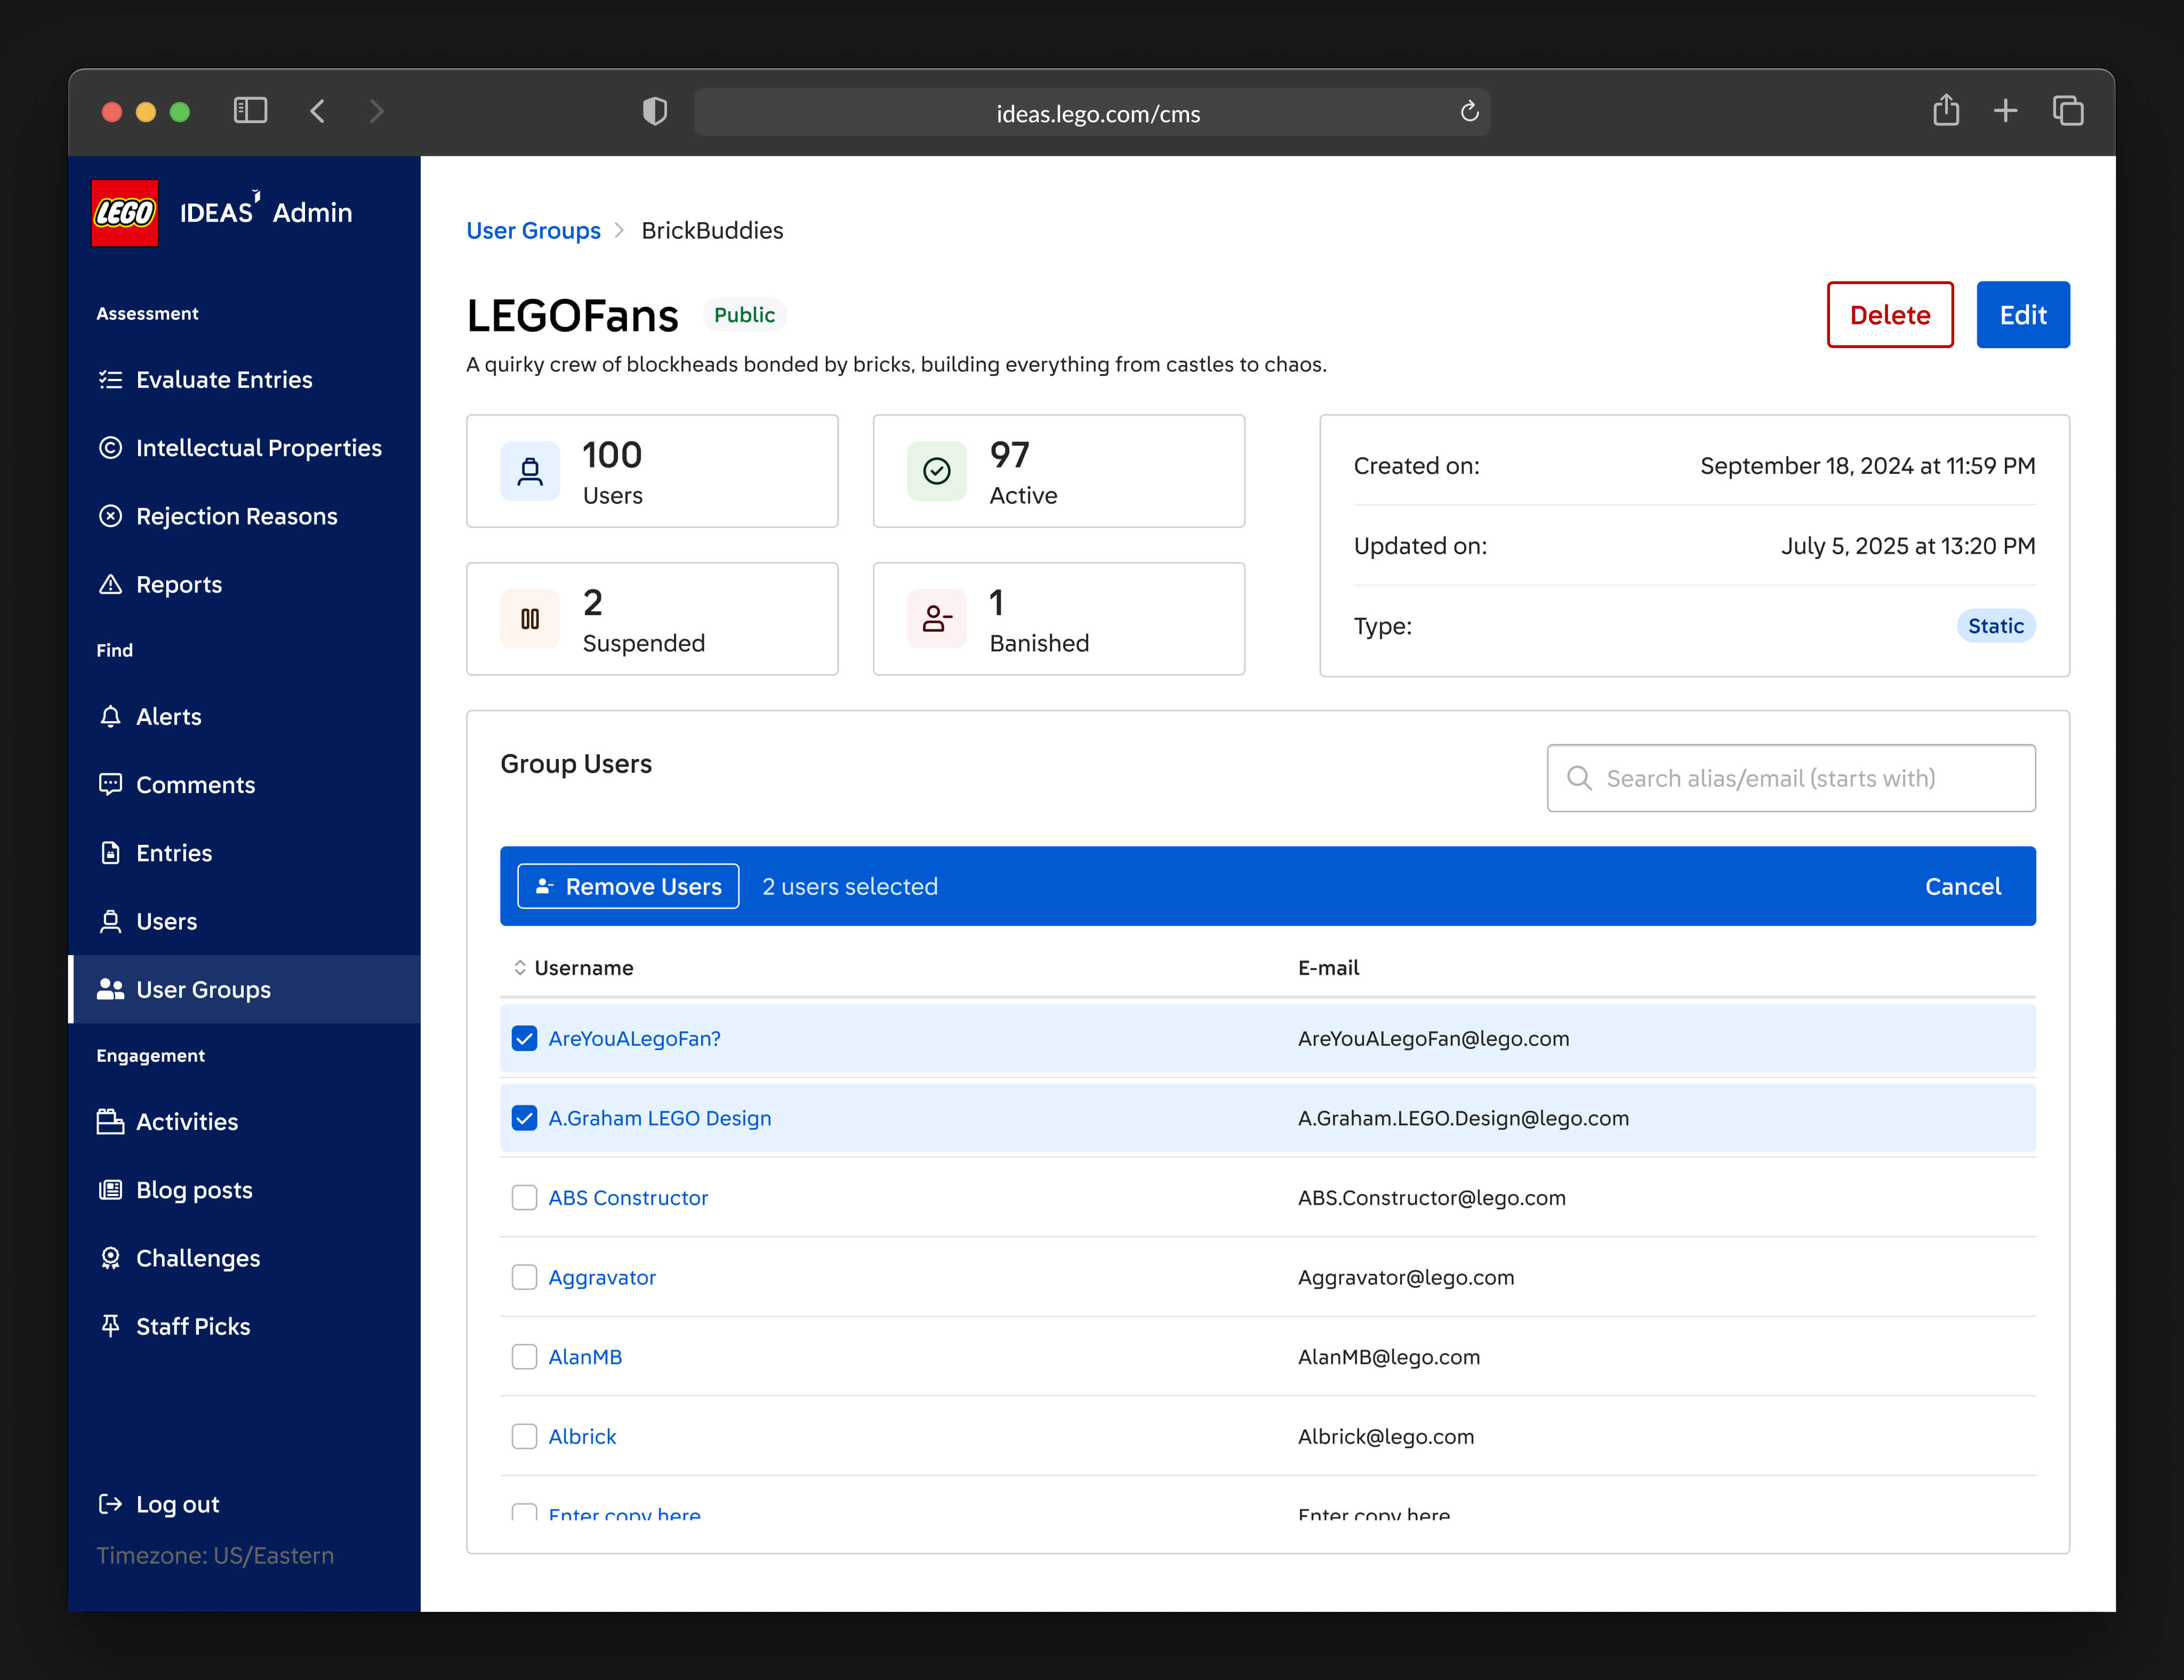Go to User Groups breadcrumb link
Screen dimensions: 2184x1680
(533, 230)
